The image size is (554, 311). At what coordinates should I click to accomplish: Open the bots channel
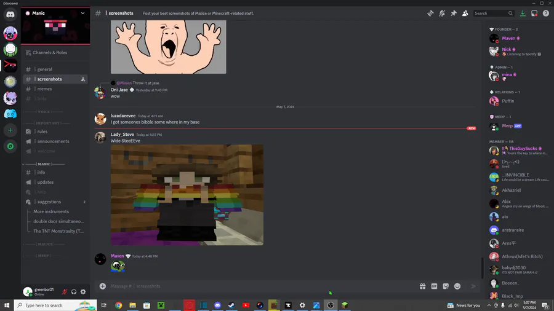tap(55, 99)
